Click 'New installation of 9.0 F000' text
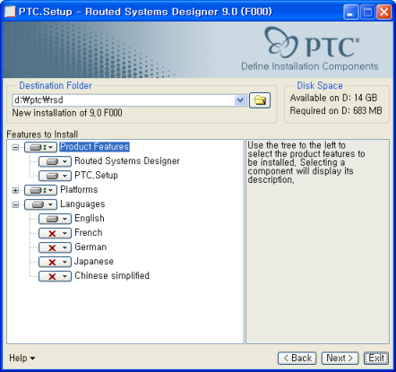The height and width of the screenshot is (372, 396). (67, 113)
